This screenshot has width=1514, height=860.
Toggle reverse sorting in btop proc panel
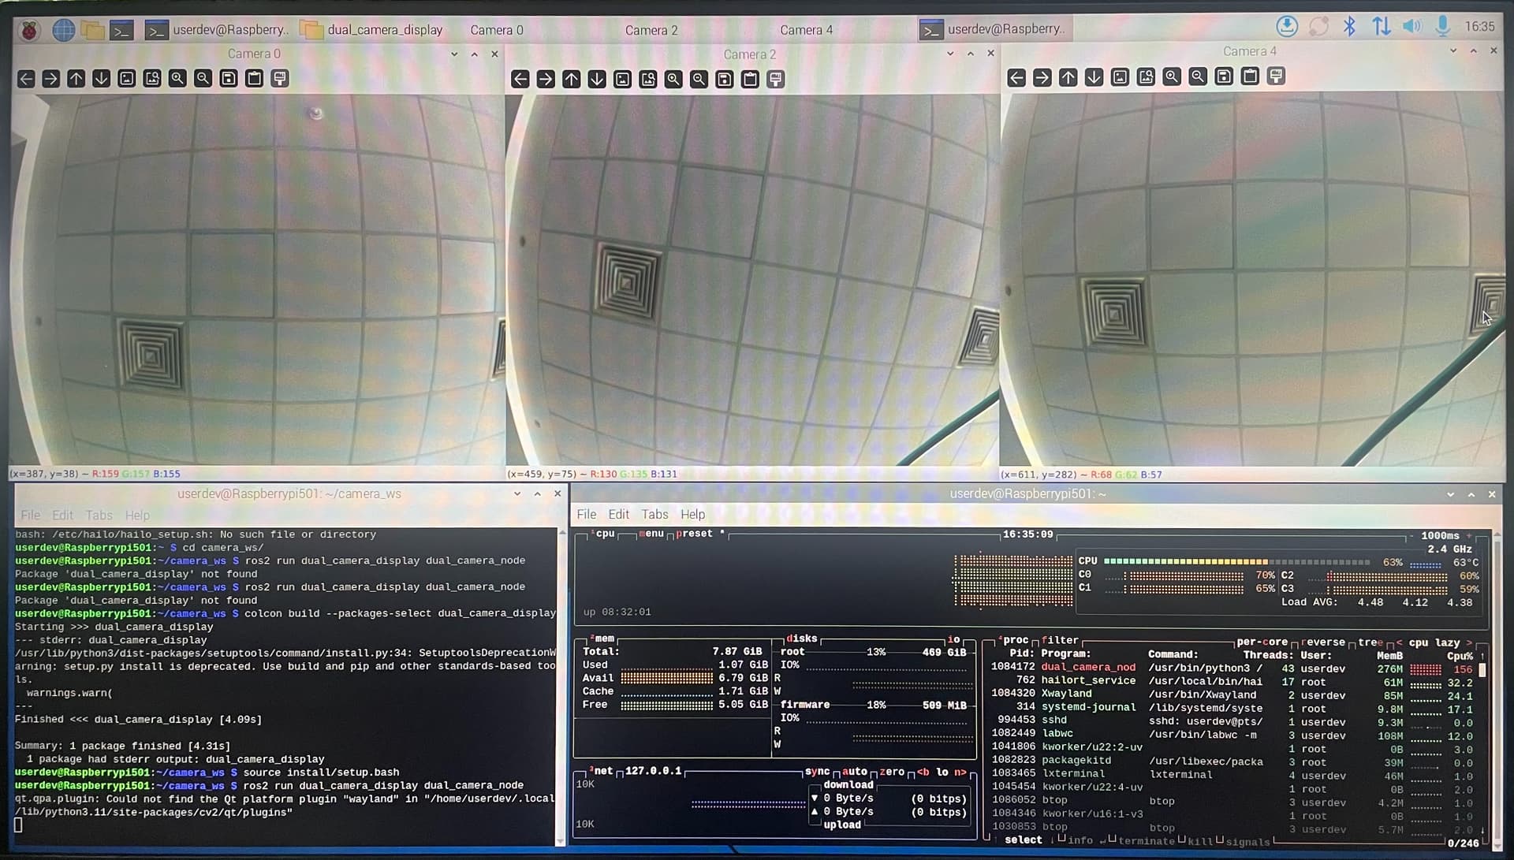tap(1324, 642)
